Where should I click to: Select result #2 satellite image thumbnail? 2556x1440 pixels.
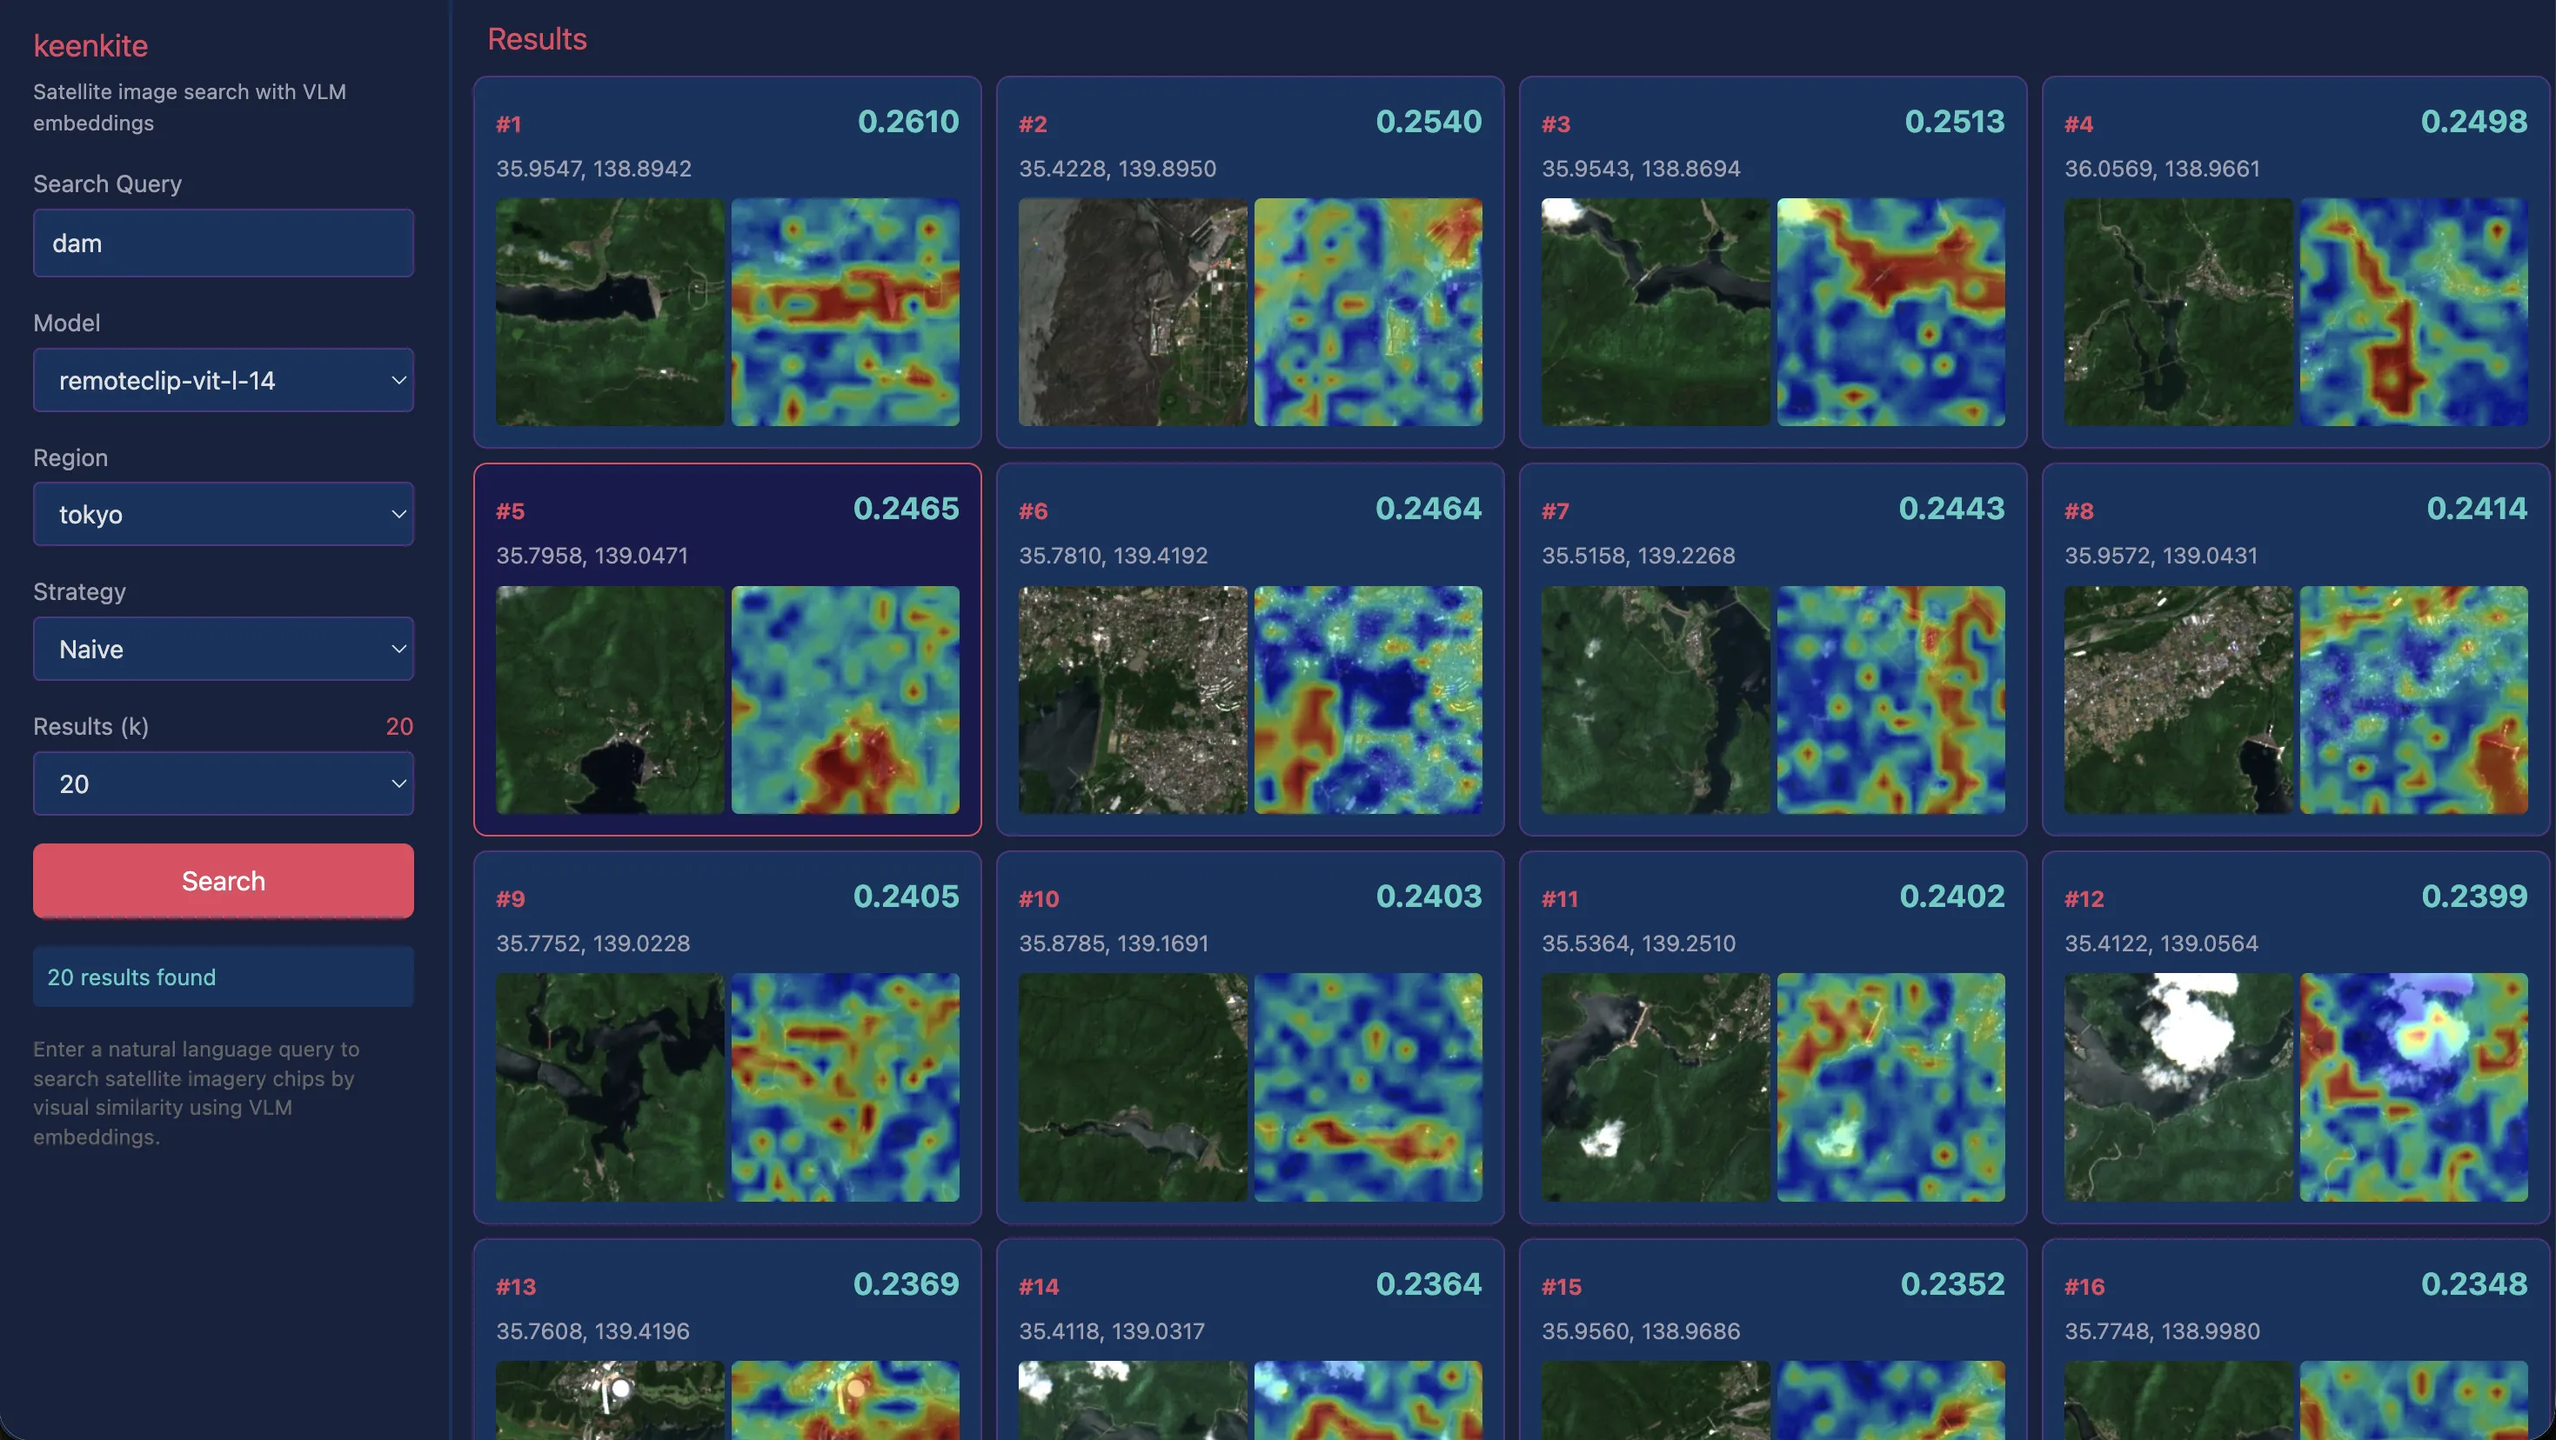click(1132, 312)
